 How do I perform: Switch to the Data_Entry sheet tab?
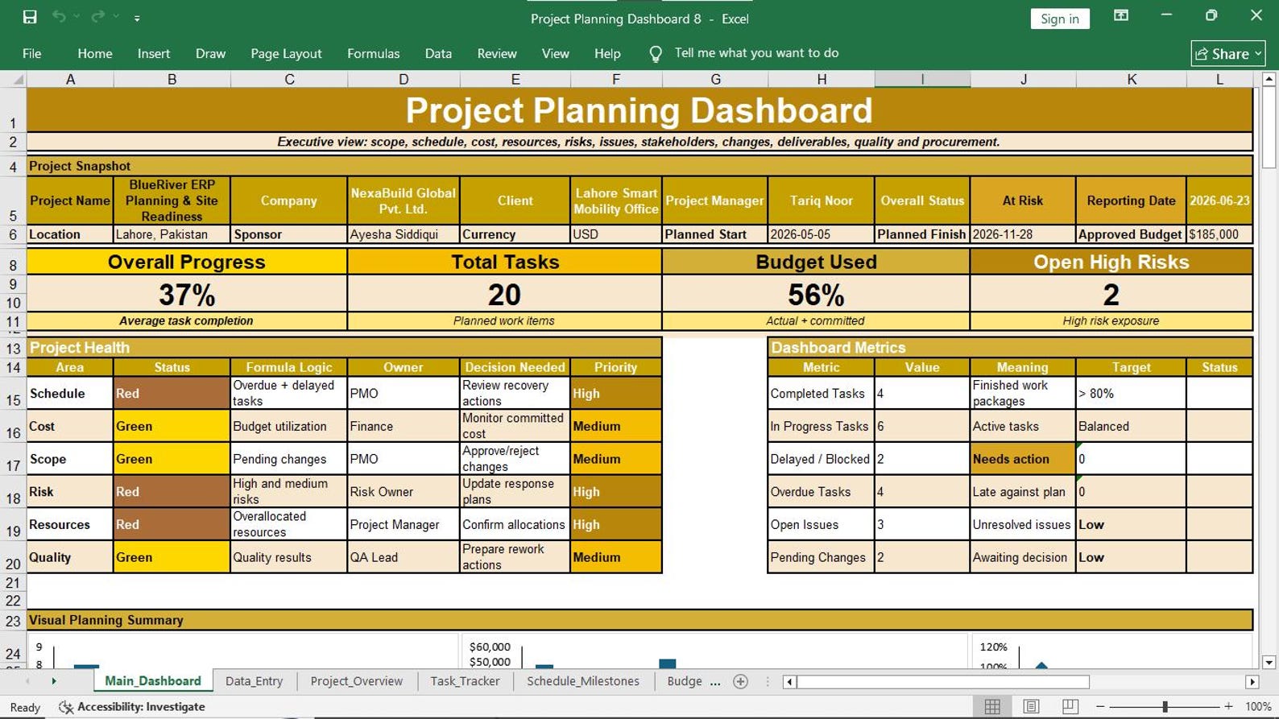tap(254, 681)
